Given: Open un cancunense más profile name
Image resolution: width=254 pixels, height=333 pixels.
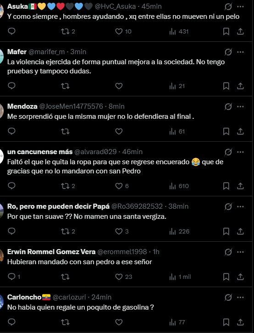Looking at the screenshot, I should pos(40,152).
